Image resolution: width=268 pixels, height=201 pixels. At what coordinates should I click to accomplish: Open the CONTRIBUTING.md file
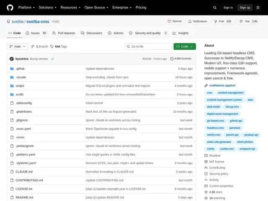click(29, 180)
